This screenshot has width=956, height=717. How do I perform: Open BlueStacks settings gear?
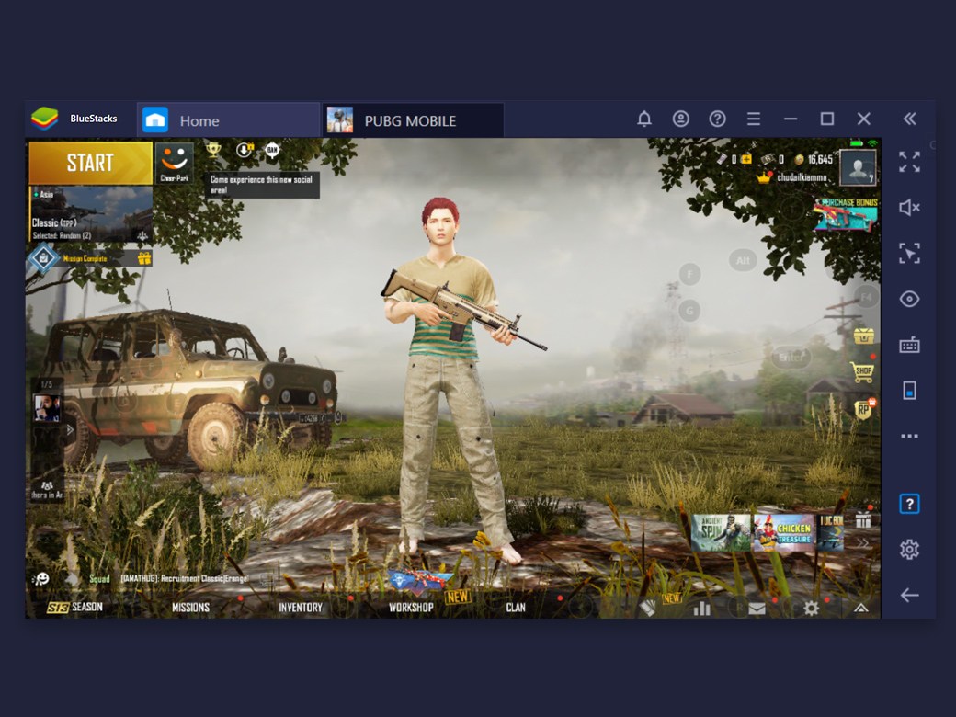click(x=909, y=550)
